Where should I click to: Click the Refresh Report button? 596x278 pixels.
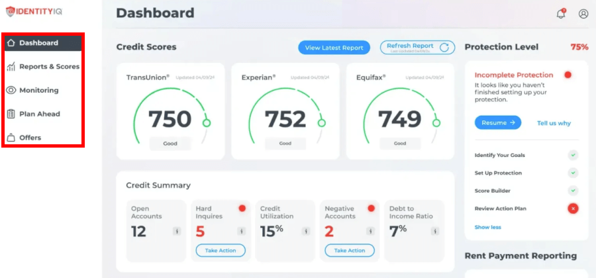click(417, 48)
